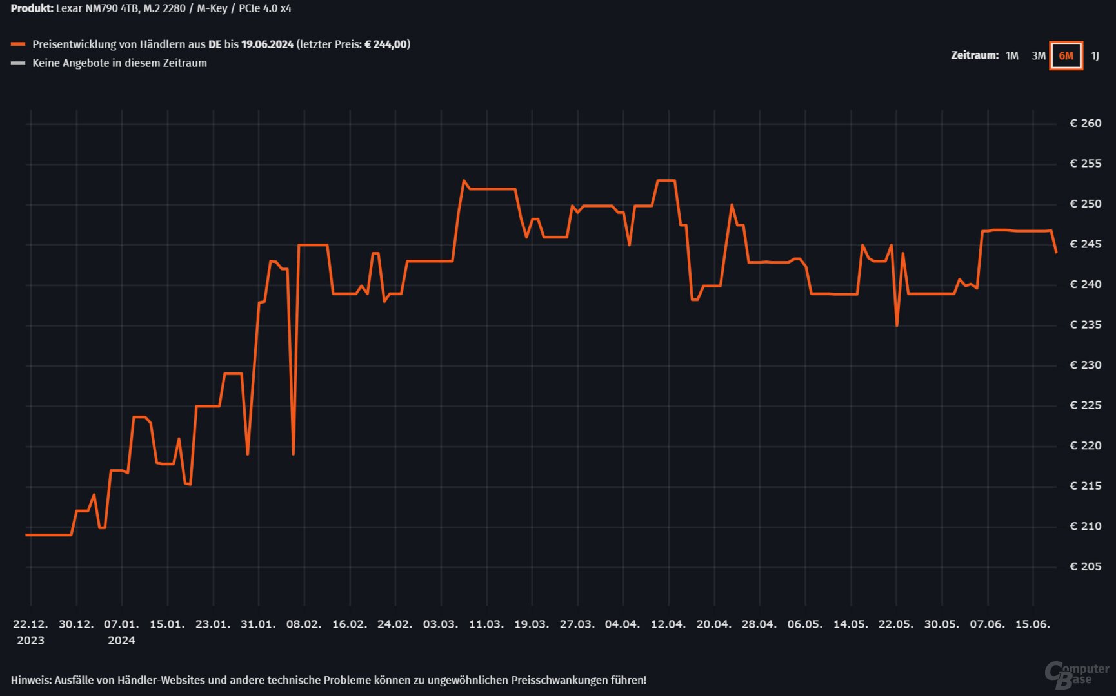Click the highlighted 6M range button
Screen dimensions: 1116x696
pyautogui.click(x=1066, y=56)
